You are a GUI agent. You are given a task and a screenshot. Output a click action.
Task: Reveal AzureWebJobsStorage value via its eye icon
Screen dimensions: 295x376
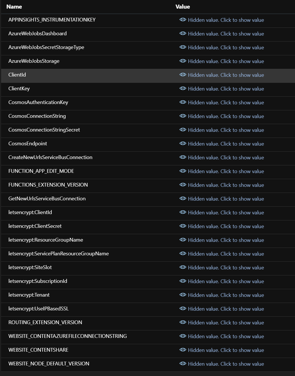(x=183, y=61)
